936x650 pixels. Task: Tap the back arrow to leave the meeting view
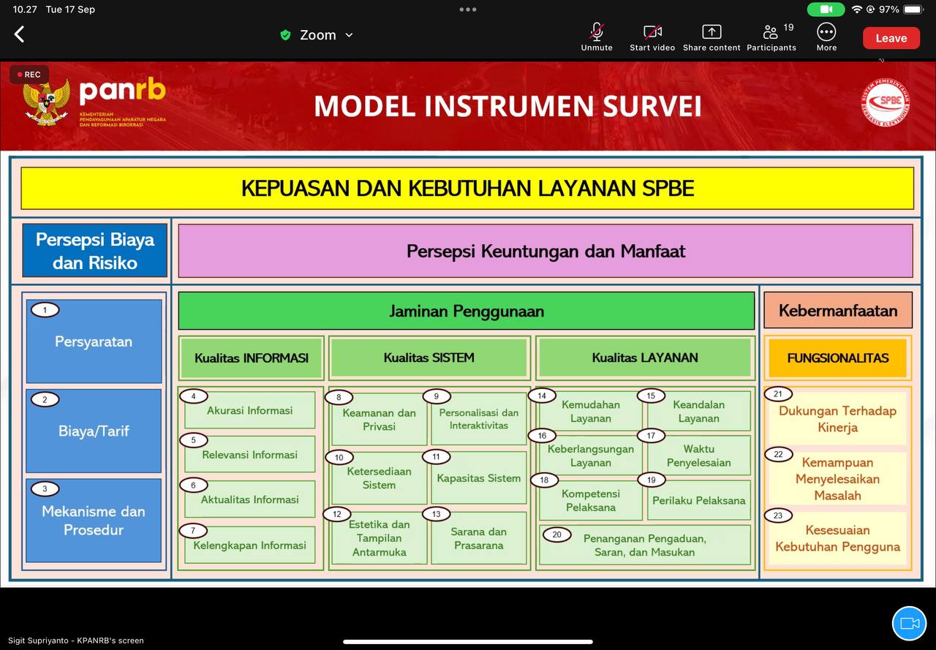(20, 34)
